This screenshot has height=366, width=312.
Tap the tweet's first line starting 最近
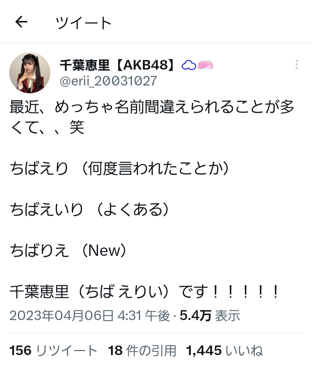tap(152, 107)
